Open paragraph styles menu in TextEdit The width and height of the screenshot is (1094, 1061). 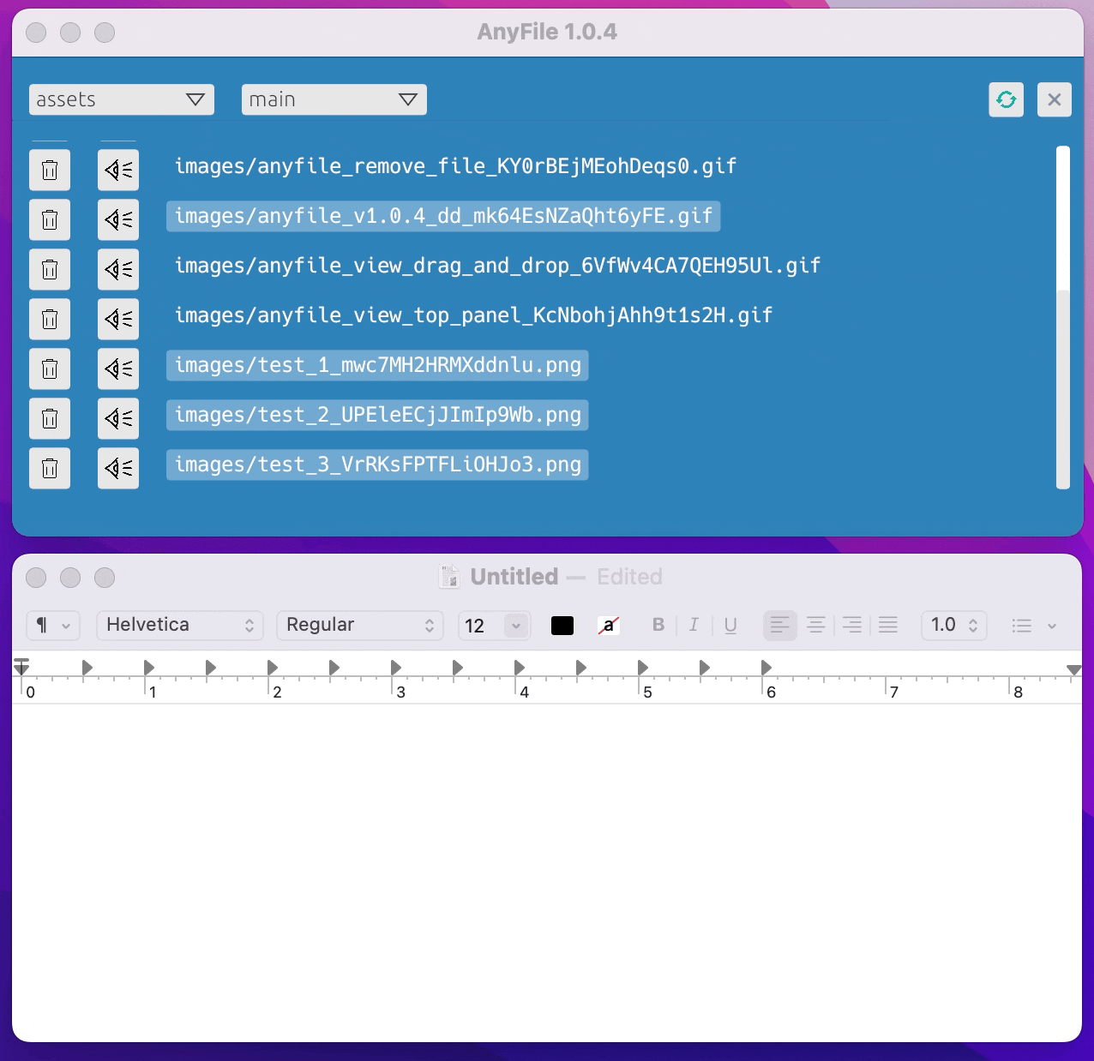coord(53,626)
